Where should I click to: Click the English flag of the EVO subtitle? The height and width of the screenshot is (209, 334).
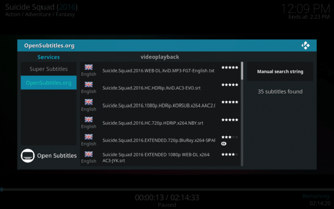pos(89,84)
